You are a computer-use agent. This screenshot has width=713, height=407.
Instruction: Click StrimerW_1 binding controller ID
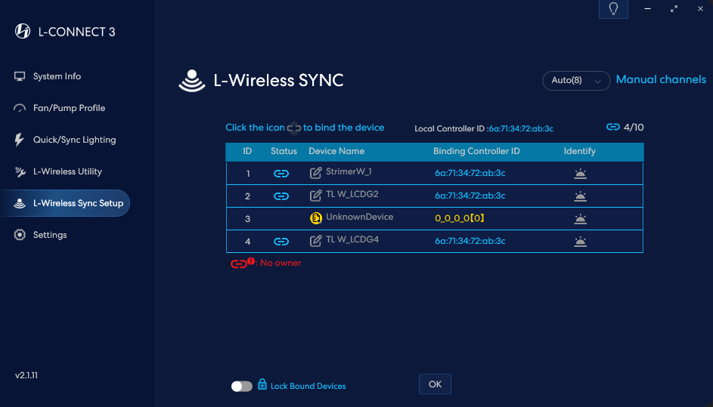[470, 173]
